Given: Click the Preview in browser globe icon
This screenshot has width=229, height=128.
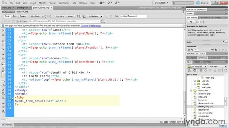Looking at the screenshot, I should tap(84, 16).
